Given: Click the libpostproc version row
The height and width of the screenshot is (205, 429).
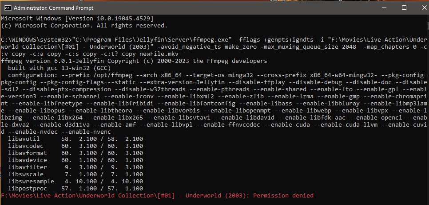Looking at the screenshot, I should coord(75,188).
